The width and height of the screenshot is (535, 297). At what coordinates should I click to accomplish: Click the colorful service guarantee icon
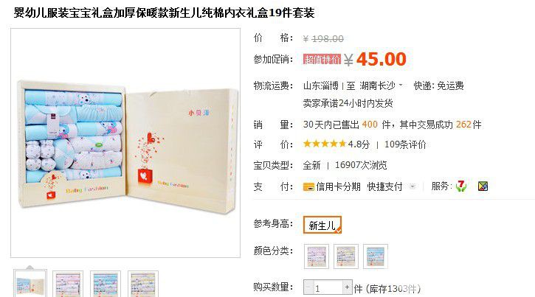coord(483,186)
